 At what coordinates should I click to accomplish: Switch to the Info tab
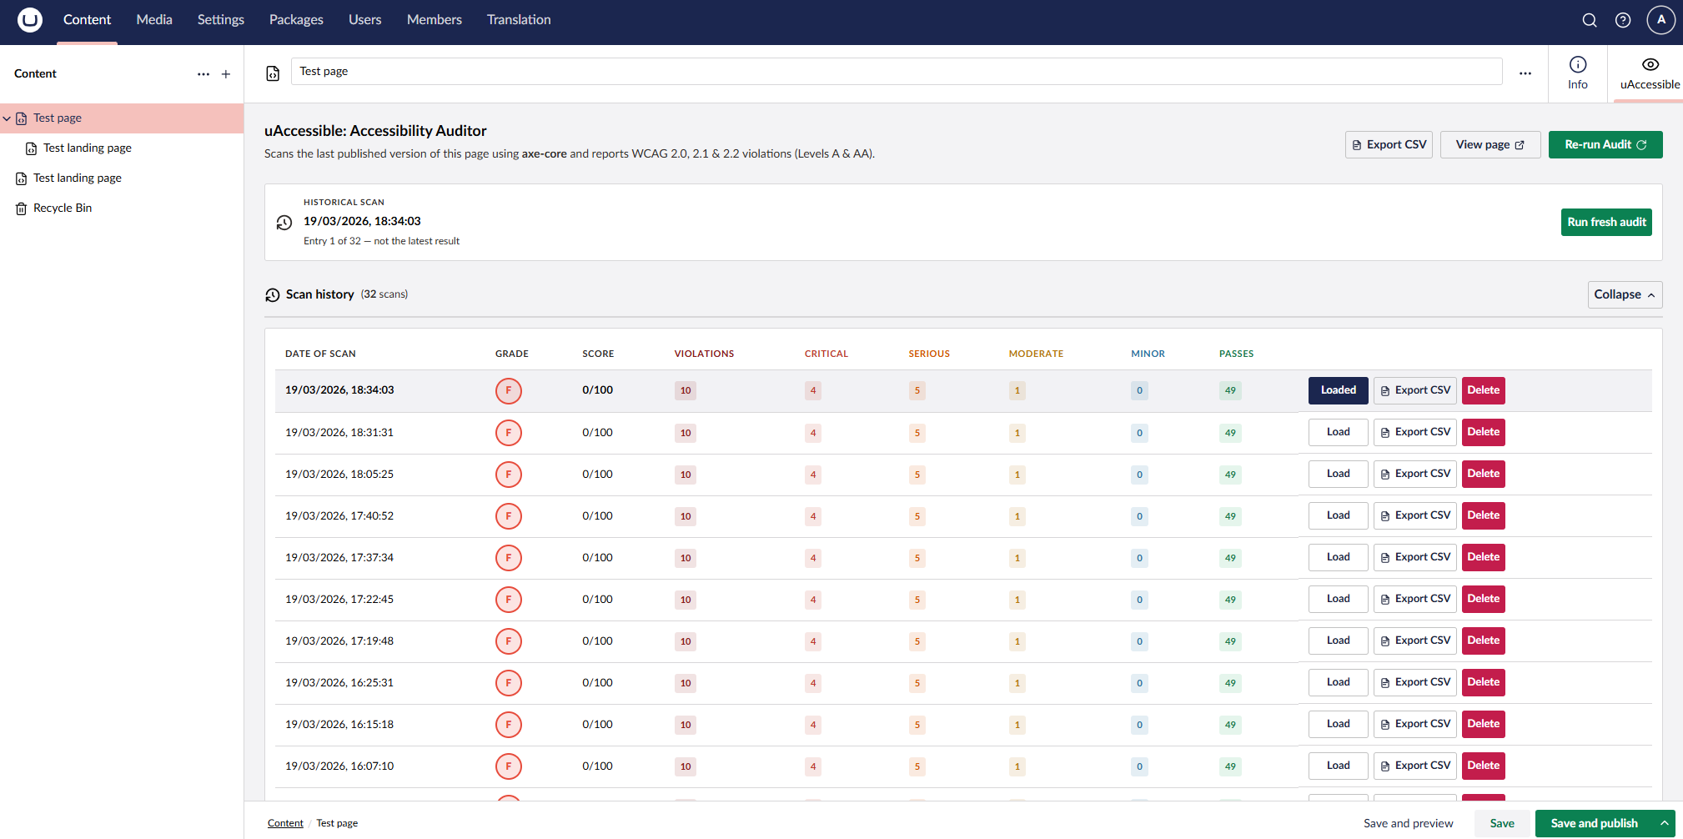coord(1577,73)
